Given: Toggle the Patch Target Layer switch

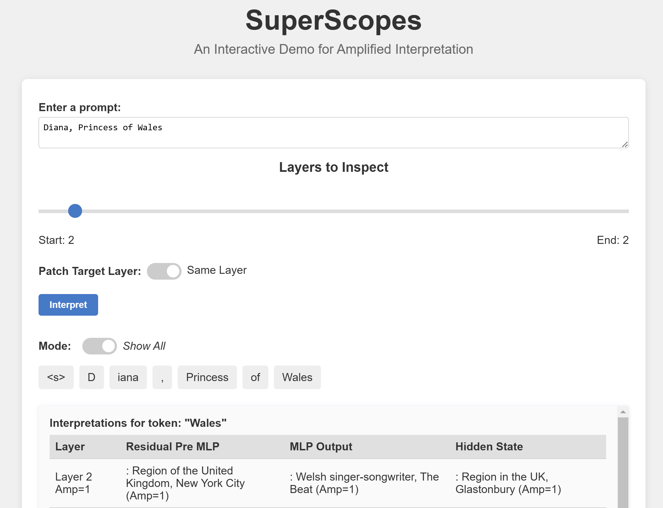Looking at the screenshot, I should (x=164, y=271).
